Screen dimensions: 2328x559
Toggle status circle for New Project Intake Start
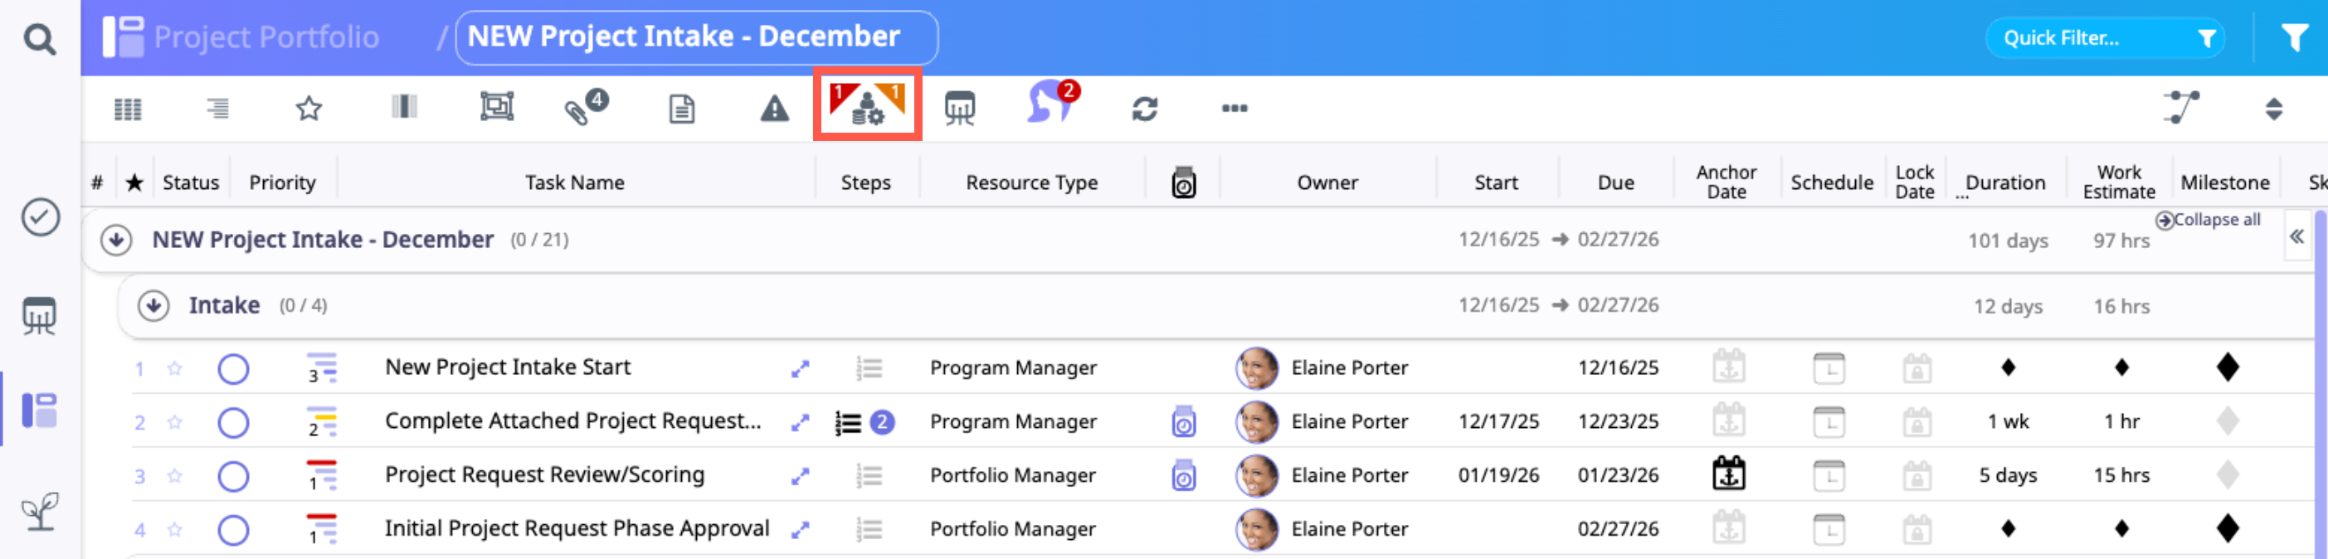(233, 368)
